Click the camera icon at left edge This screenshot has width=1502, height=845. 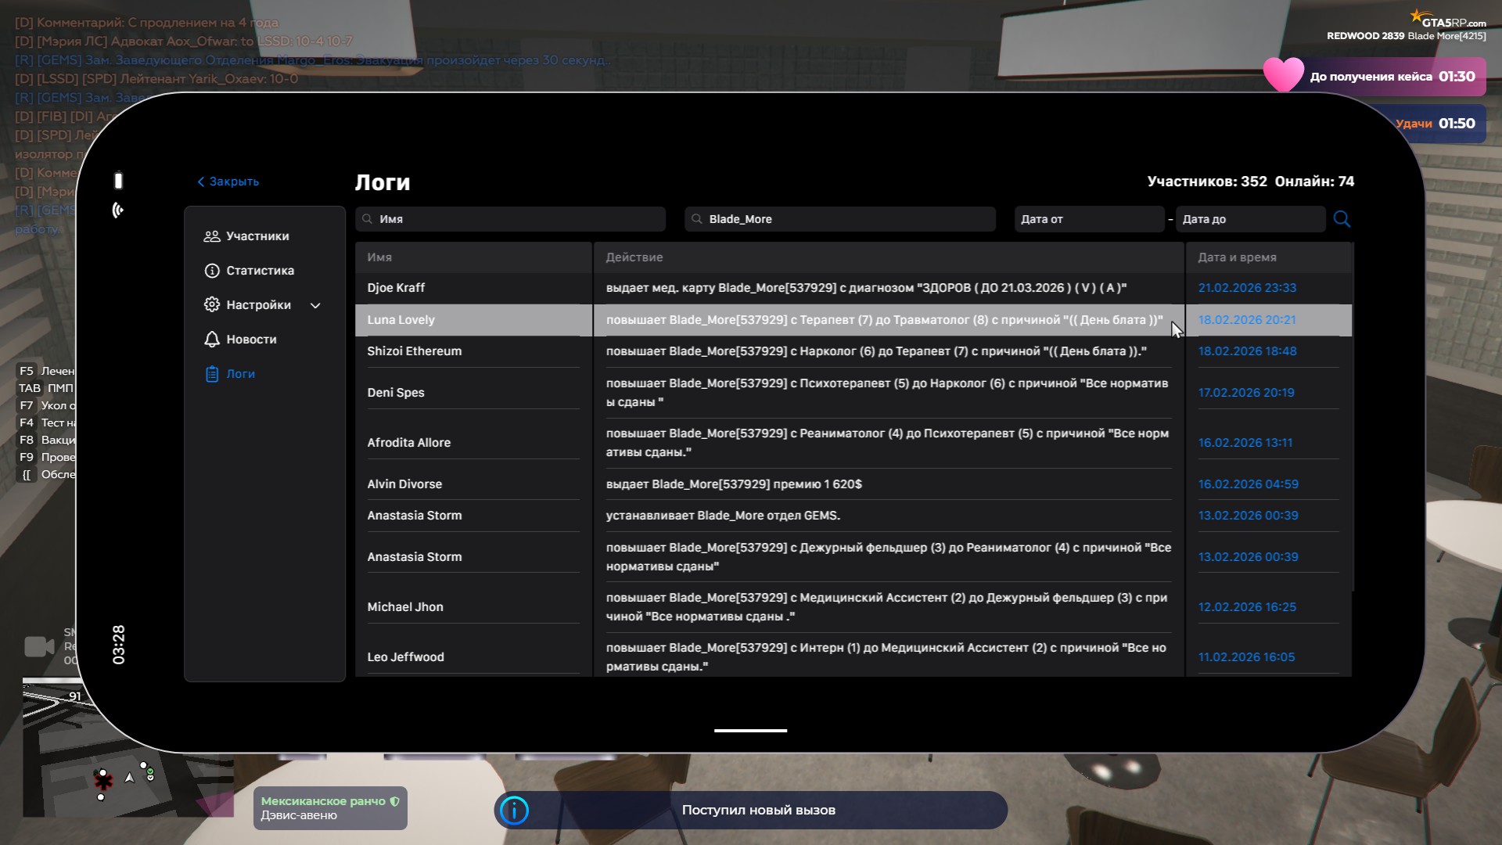click(x=38, y=646)
